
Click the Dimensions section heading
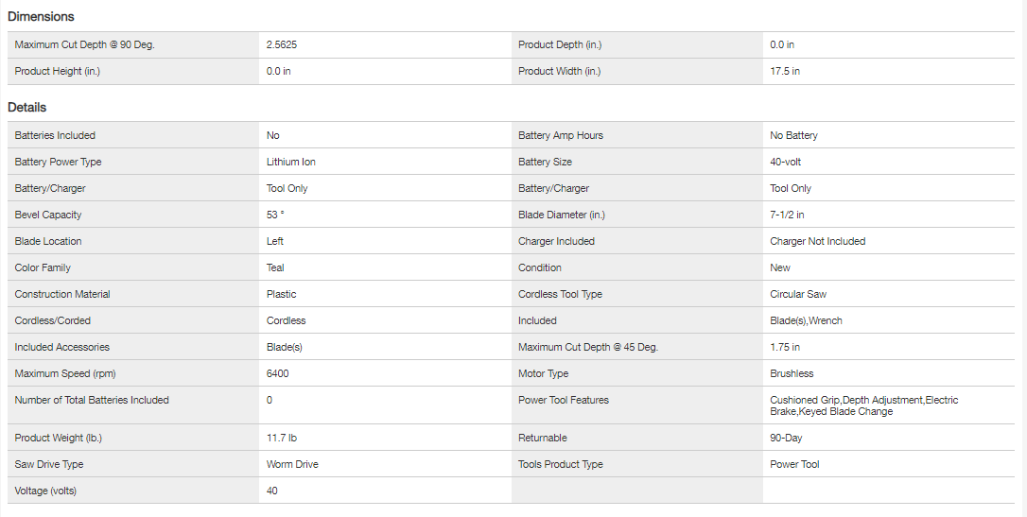pos(41,16)
